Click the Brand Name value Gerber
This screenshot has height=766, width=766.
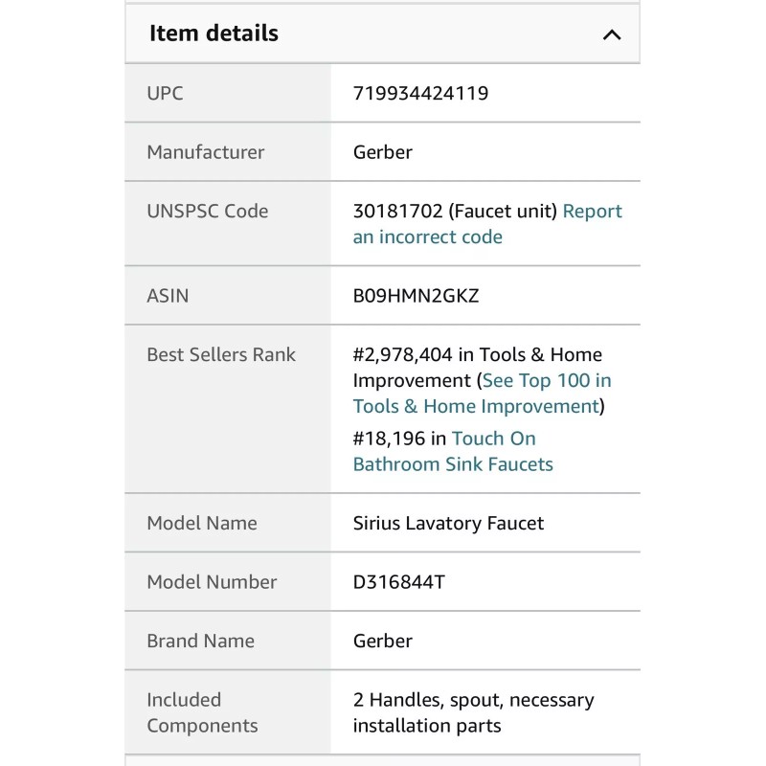point(382,641)
